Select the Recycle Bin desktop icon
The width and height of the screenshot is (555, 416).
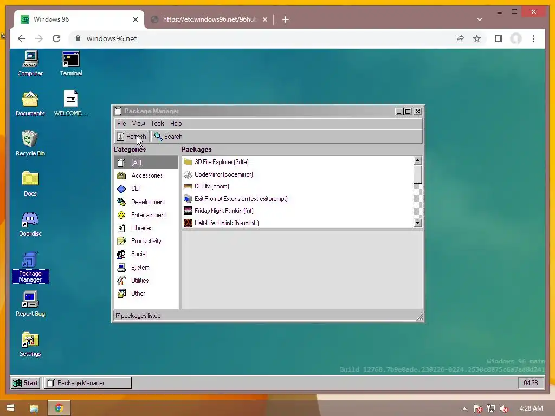[x=30, y=143]
